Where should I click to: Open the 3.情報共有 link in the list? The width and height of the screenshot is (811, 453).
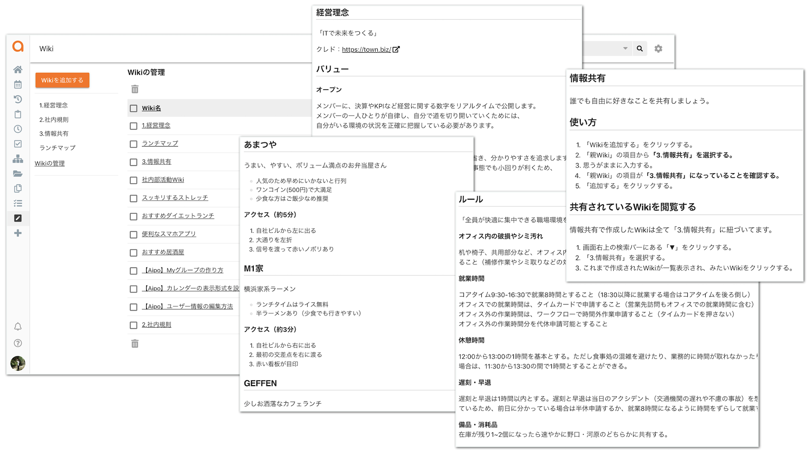[156, 162]
